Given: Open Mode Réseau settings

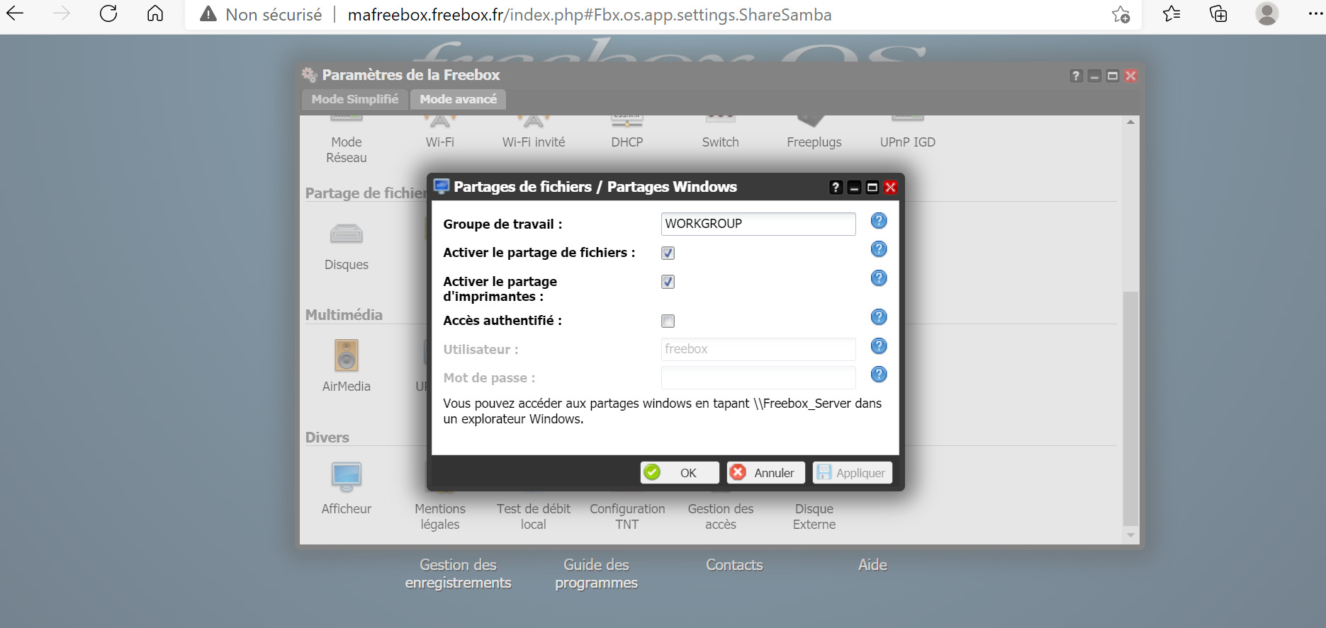Looking at the screenshot, I should pyautogui.click(x=347, y=149).
